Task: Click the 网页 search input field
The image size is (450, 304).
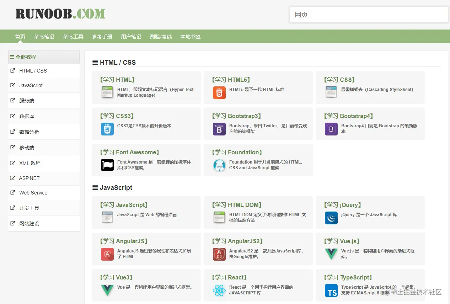Action: (x=369, y=15)
